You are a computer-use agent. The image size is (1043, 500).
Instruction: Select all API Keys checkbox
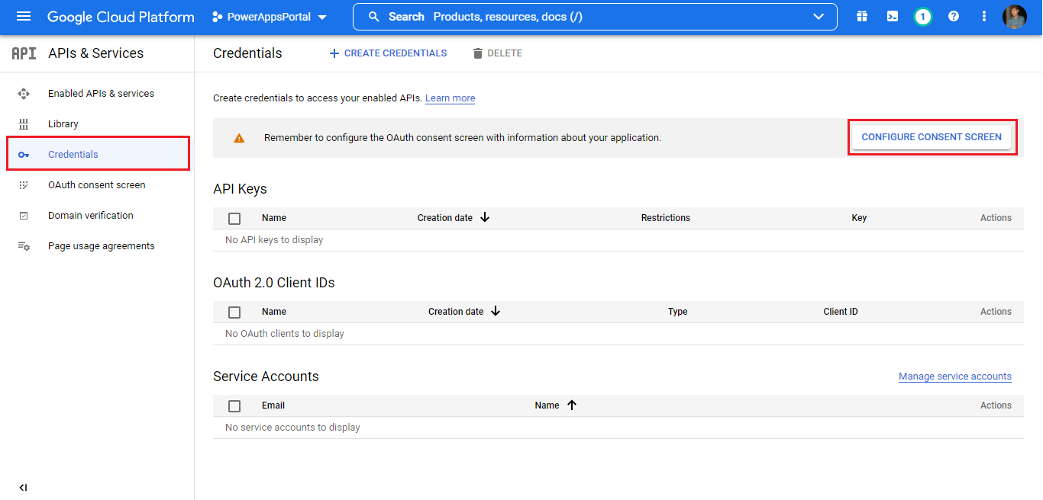234,219
